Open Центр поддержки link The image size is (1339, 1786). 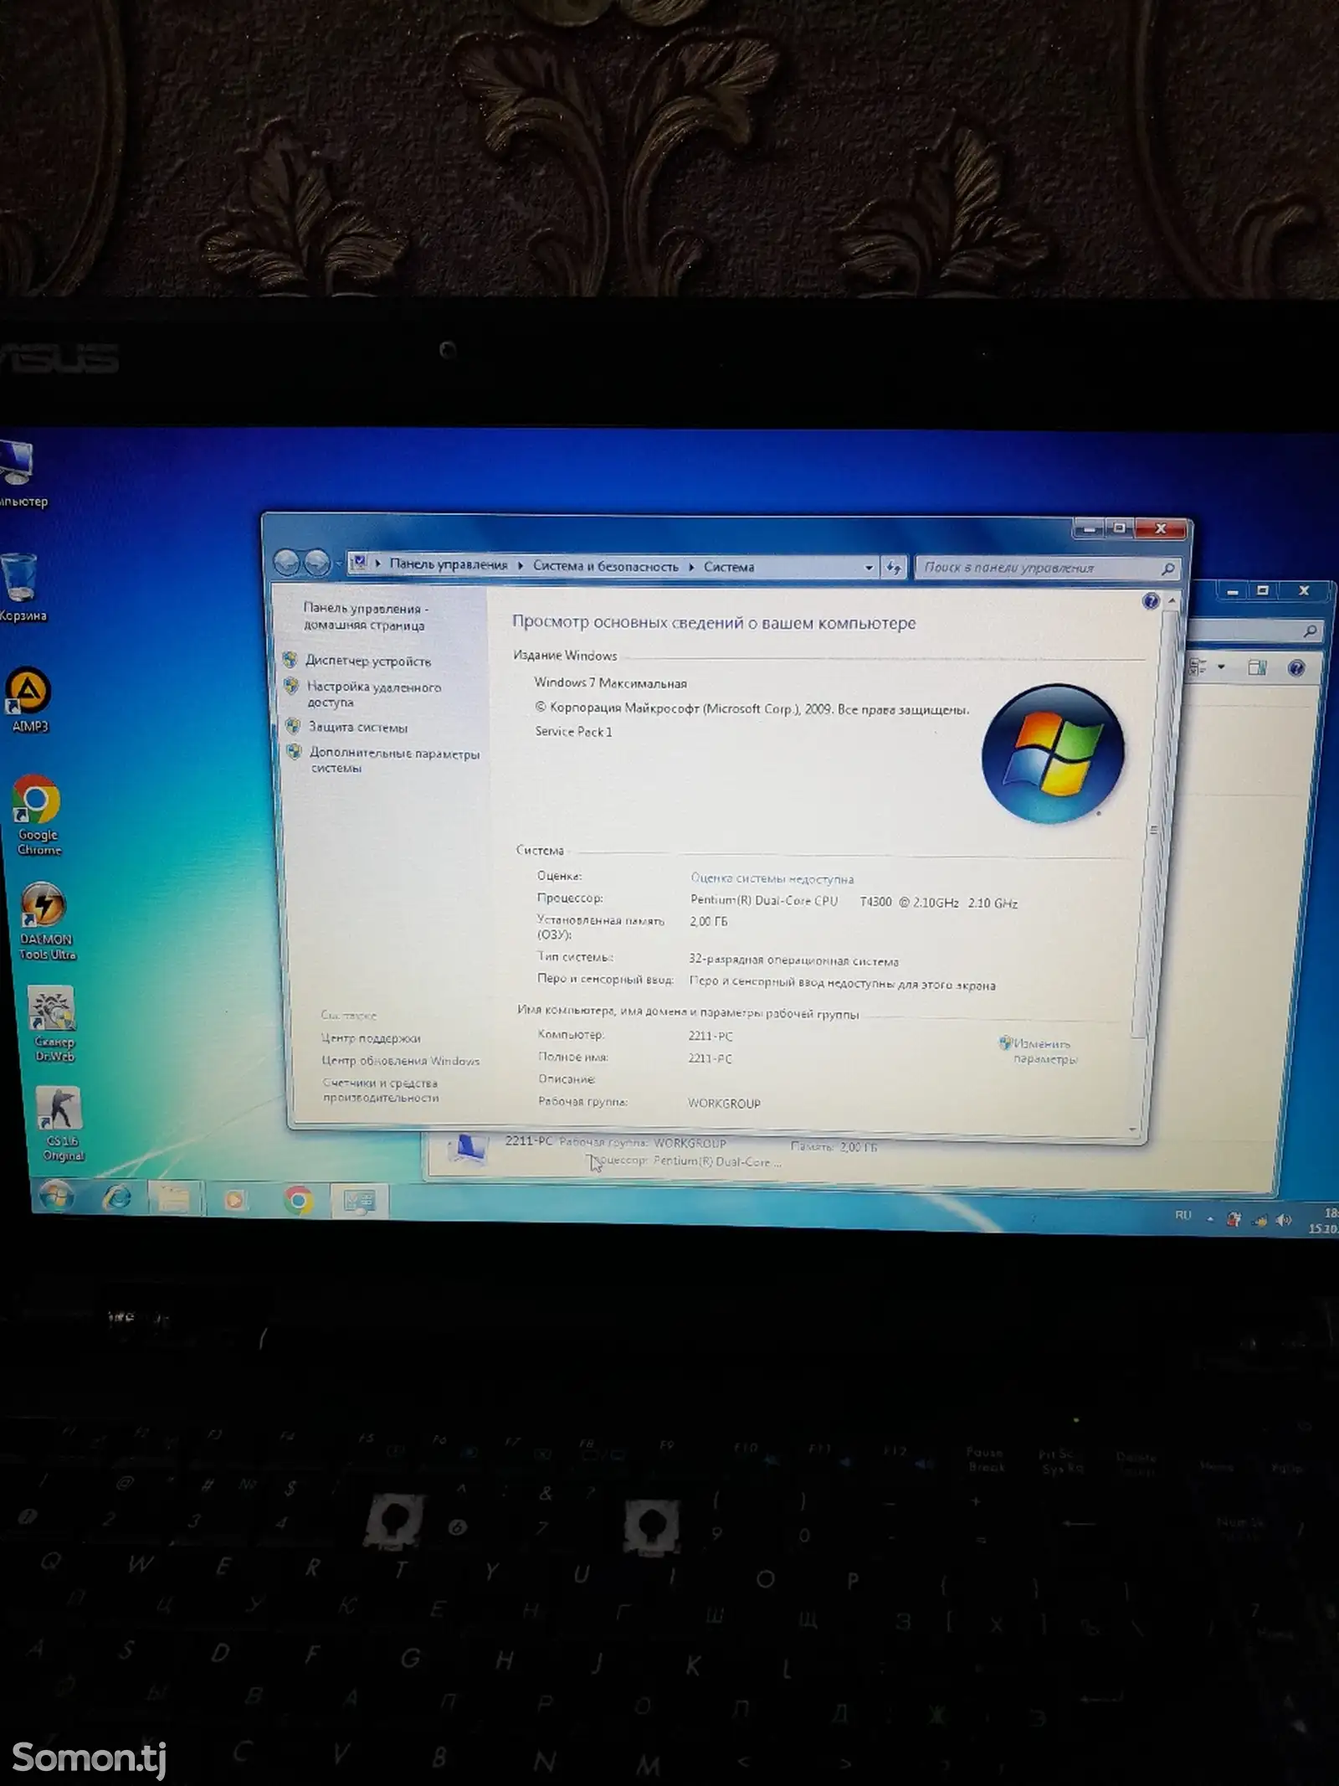tap(371, 1038)
